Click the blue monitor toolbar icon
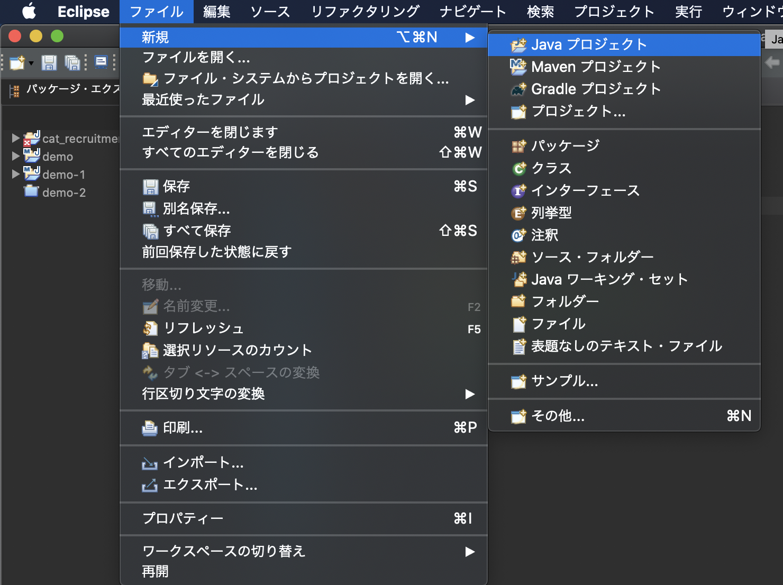The width and height of the screenshot is (783, 585). coord(102,62)
